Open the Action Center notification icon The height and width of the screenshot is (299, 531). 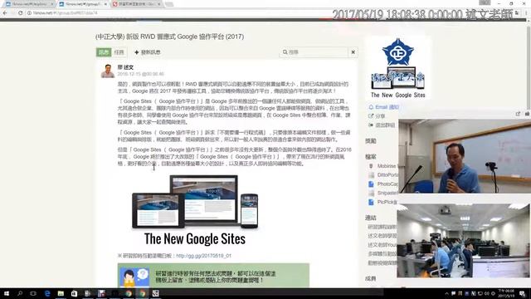point(523,293)
